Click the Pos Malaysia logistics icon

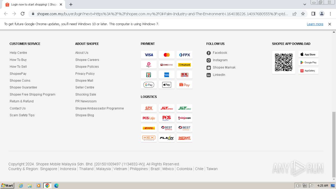[x=167, y=118]
